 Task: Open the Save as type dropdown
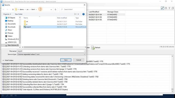click(x=51, y=54)
